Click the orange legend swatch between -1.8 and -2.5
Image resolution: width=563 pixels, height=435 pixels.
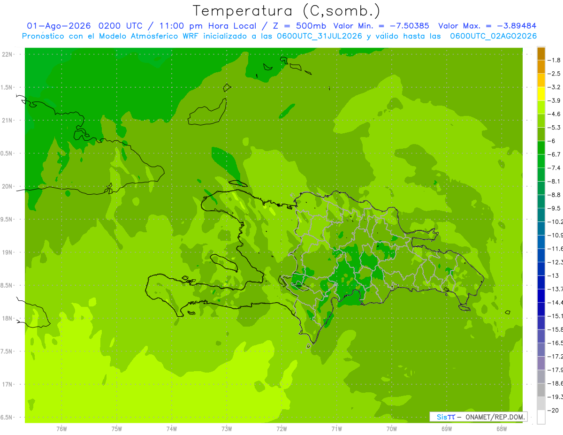pyautogui.click(x=541, y=67)
